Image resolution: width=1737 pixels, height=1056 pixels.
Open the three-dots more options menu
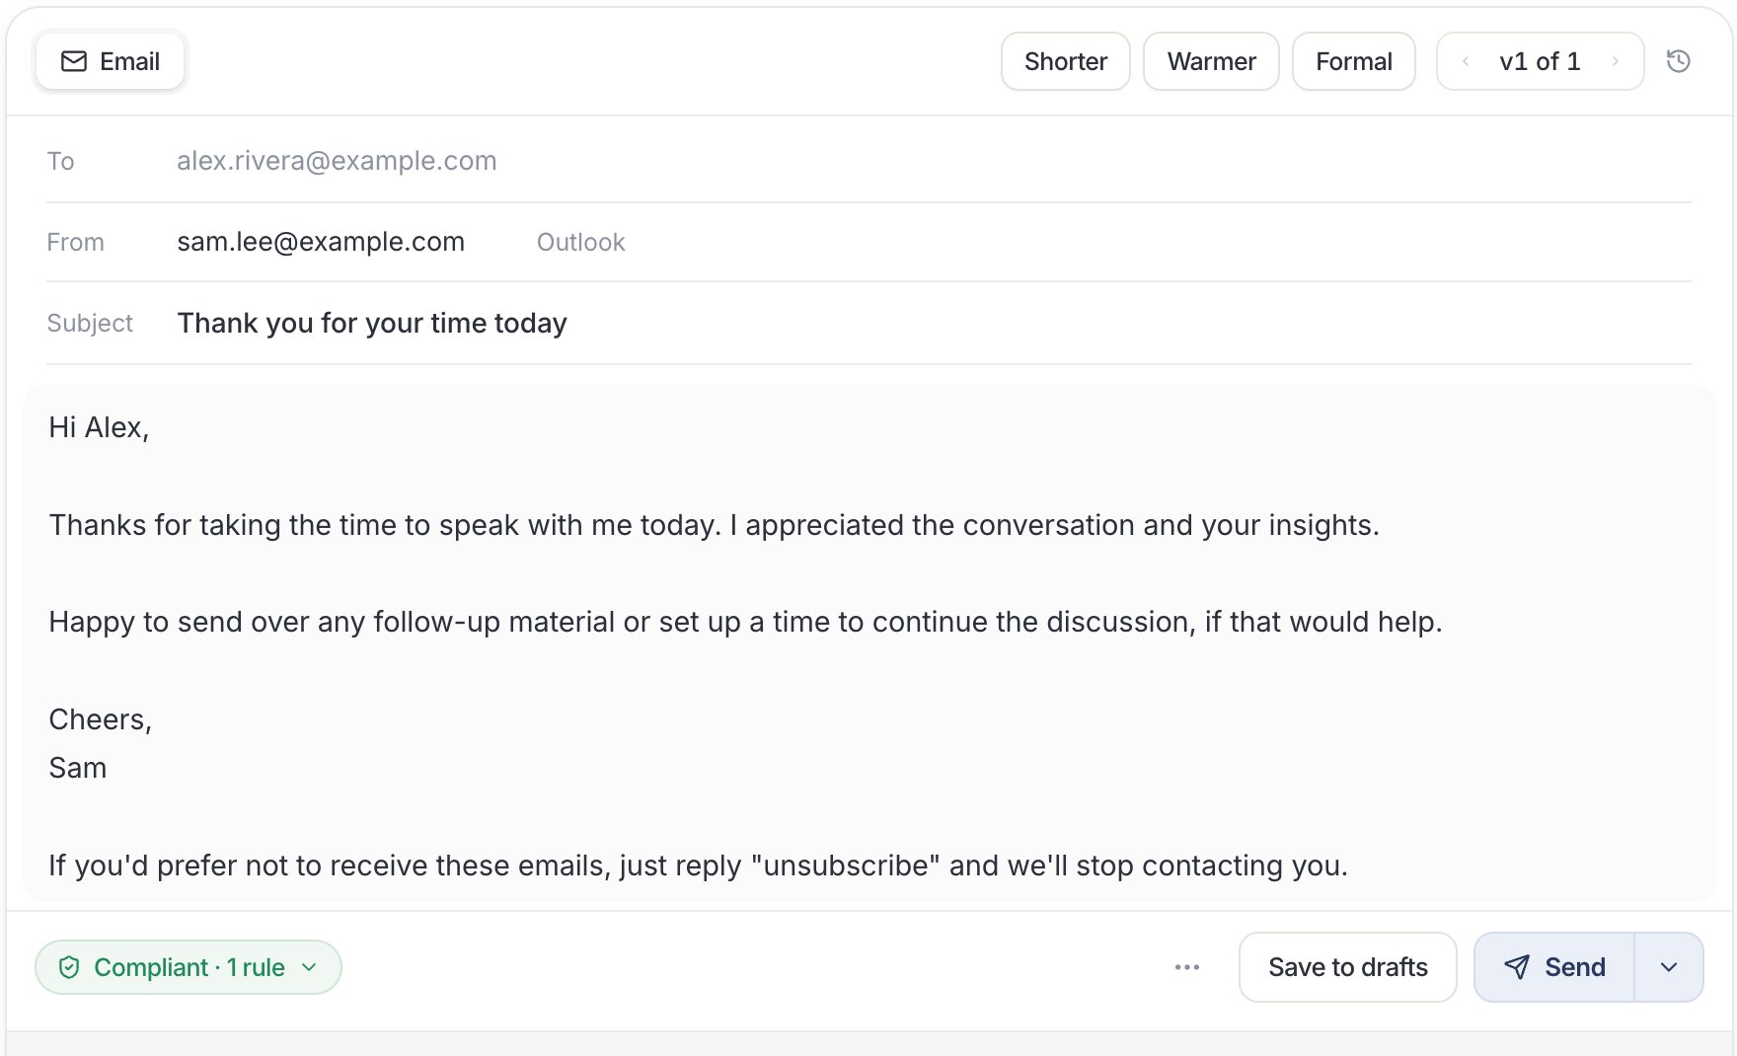[x=1187, y=967]
